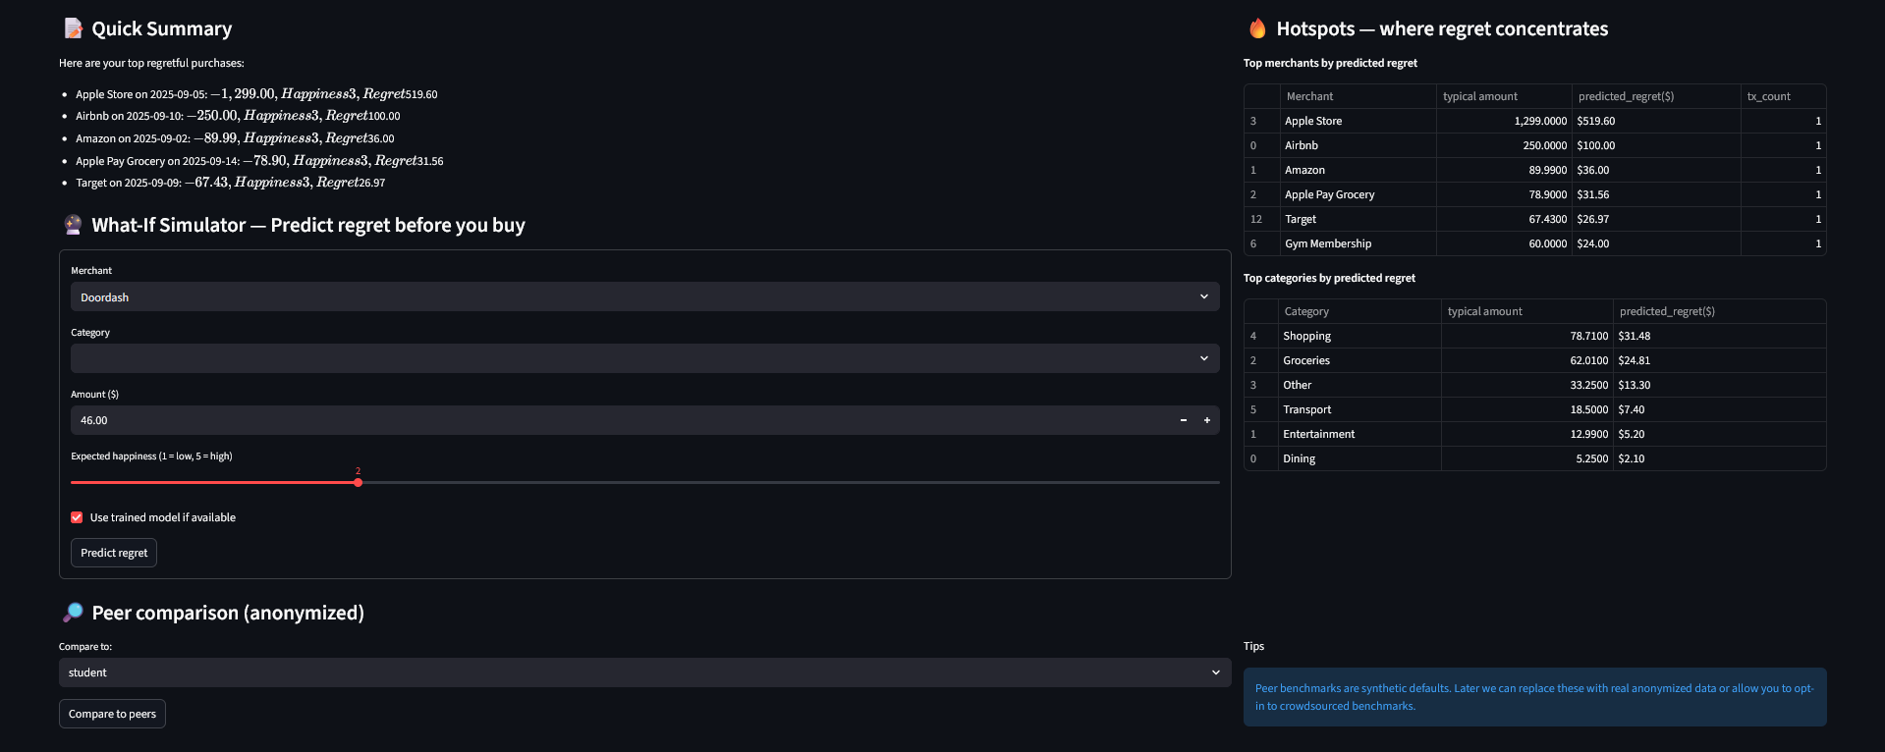Select the Other category cell
Screen dimensions: 1885x752
click(1359, 385)
